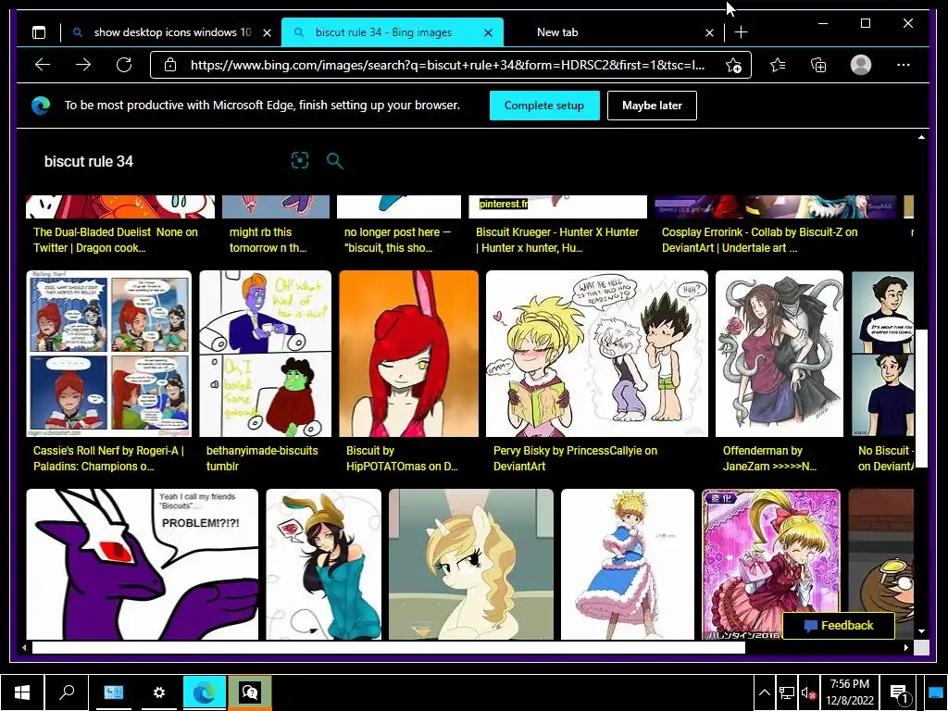
Task: Click the taskbar clock showing 7:56 PM
Action: (850, 692)
